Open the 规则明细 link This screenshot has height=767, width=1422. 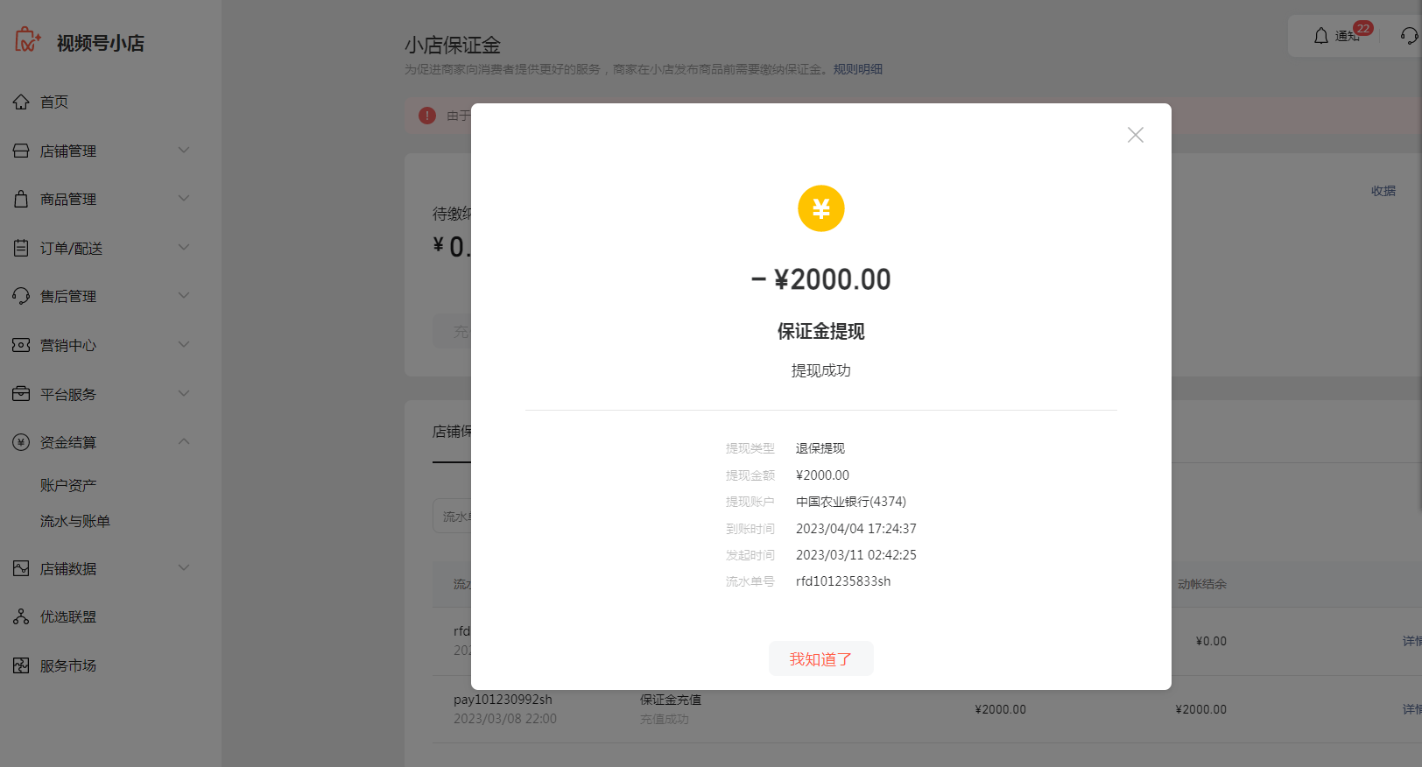tap(858, 69)
